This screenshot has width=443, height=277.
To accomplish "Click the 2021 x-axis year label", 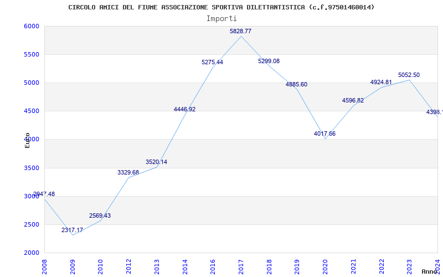I will tap(353, 267).
